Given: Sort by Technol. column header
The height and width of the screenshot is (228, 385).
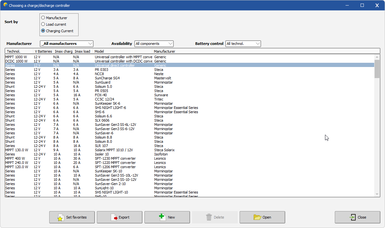Looking at the screenshot, I should tap(19, 51).
